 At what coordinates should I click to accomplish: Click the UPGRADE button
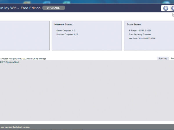(x=54, y=8)
